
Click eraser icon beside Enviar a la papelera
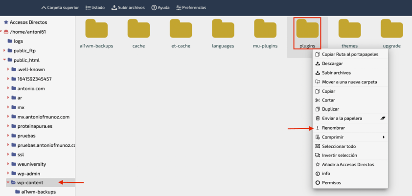pos(383,118)
